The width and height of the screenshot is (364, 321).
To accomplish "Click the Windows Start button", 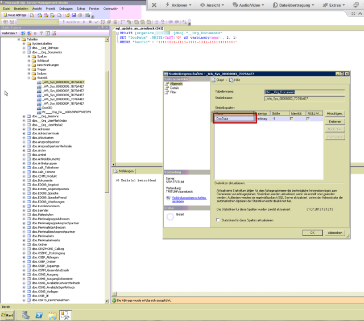I will tap(7, 315).
